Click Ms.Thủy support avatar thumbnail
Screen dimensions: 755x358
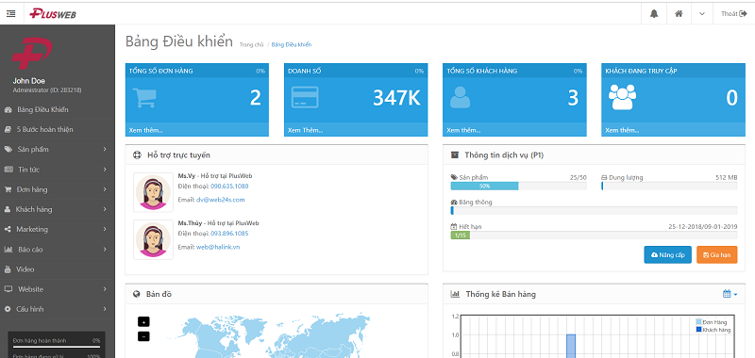[x=153, y=240]
